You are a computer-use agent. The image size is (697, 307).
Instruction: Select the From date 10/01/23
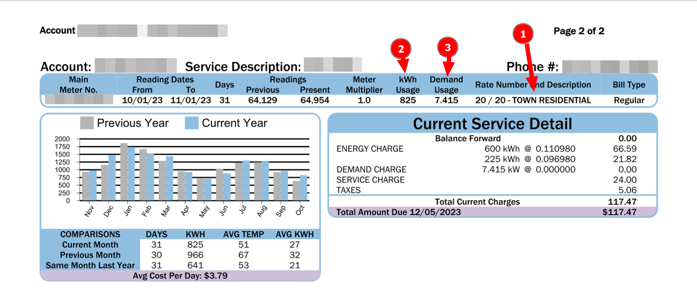[142, 100]
